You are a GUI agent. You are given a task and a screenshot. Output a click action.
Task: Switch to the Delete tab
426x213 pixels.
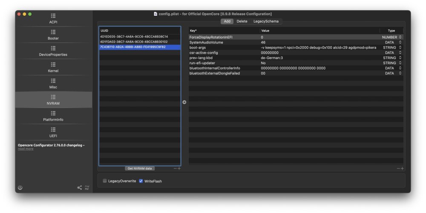pos(242,21)
